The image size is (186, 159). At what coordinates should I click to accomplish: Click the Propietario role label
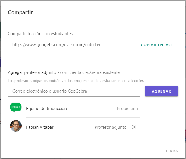coord(127,109)
